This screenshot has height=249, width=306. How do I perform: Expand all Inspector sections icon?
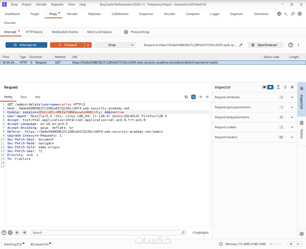[278, 87]
